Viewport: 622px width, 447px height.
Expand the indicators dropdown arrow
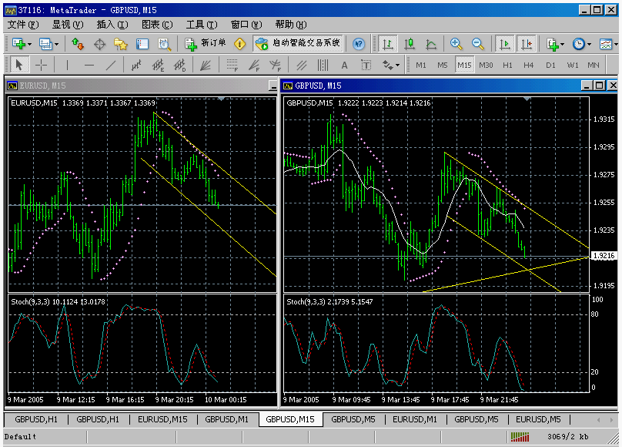pyautogui.click(x=562, y=44)
